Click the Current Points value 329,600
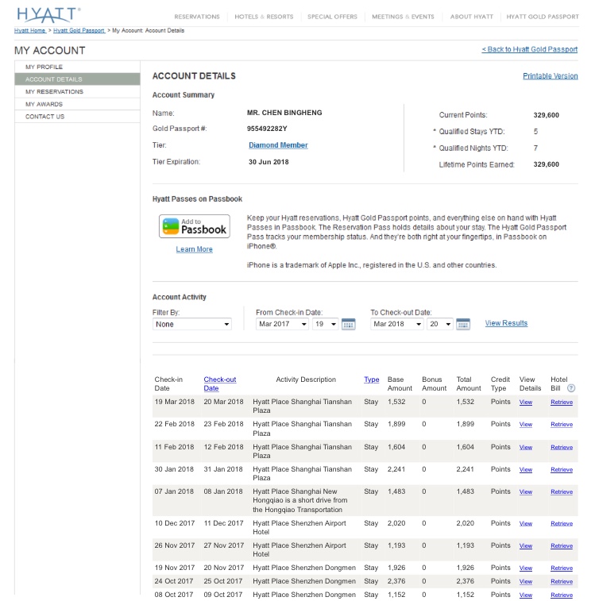This screenshot has width=595, height=601. click(546, 115)
